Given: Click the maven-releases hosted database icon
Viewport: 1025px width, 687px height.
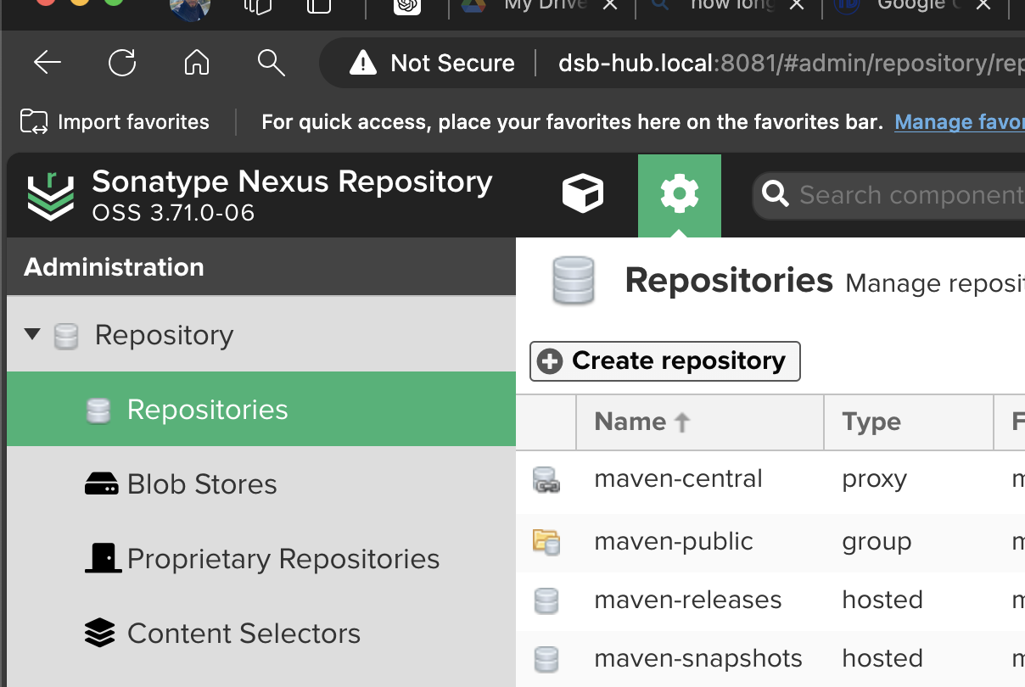Looking at the screenshot, I should click(x=546, y=601).
